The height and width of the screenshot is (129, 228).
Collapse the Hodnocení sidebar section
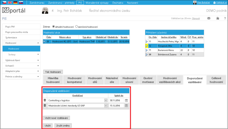tap(38, 43)
